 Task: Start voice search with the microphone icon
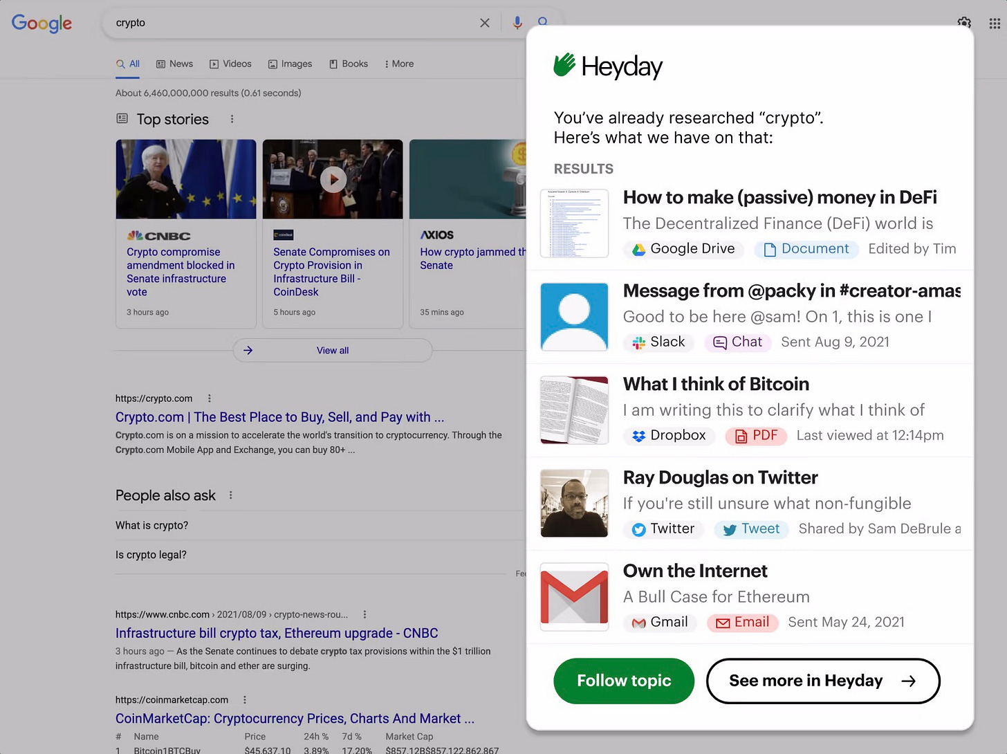click(x=517, y=23)
